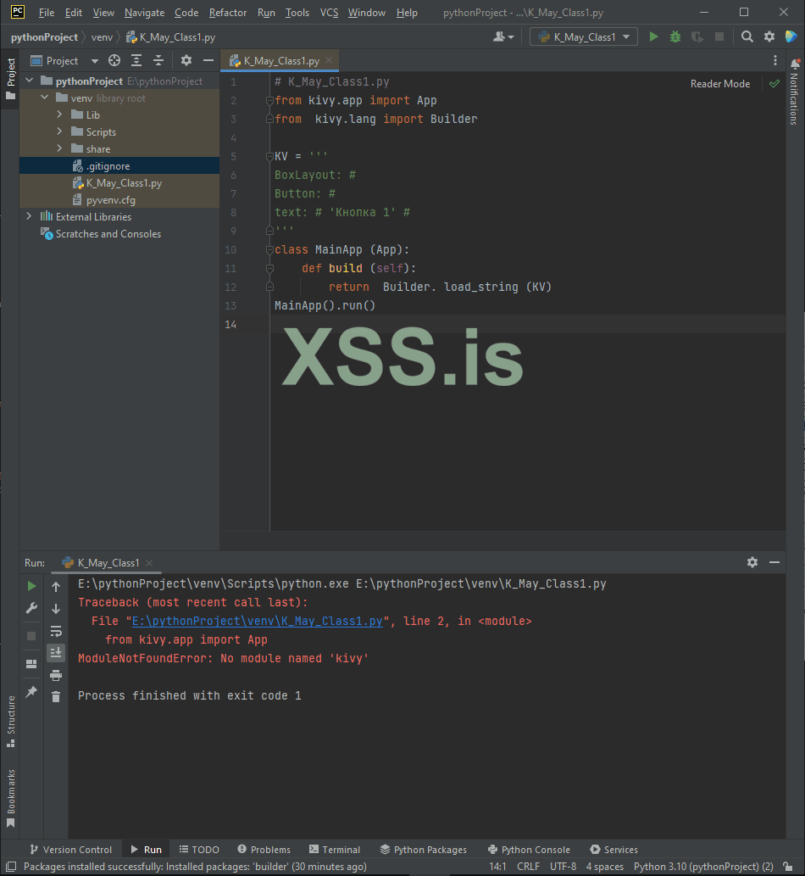Open Version Control tool window
Screen dimensions: 805x876
(x=71, y=849)
